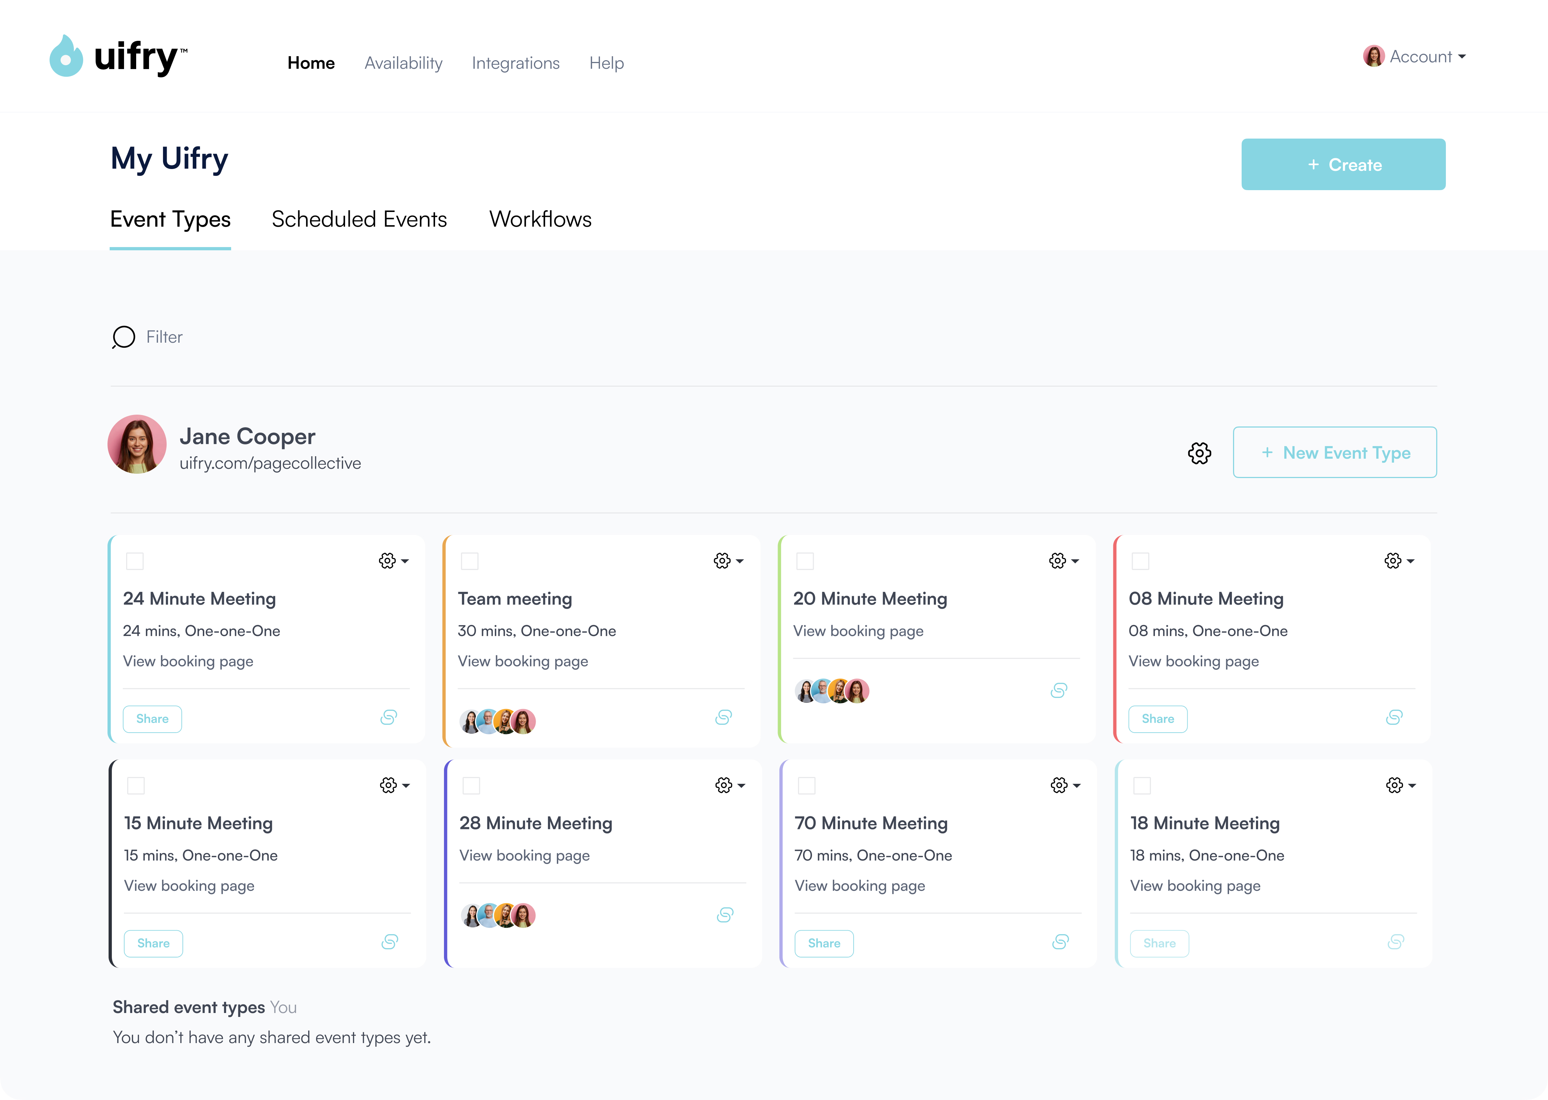Go to the Home nav item
Viewport: 1548px width, 1100px height.
pyautogui.click(x=311, y=63)
